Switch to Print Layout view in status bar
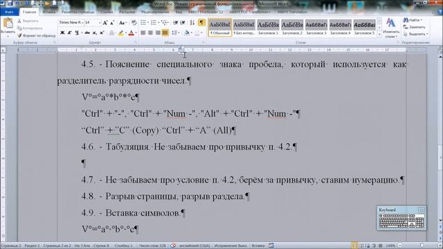The width and height of the screenshot is (443, 249). point(355,246)
